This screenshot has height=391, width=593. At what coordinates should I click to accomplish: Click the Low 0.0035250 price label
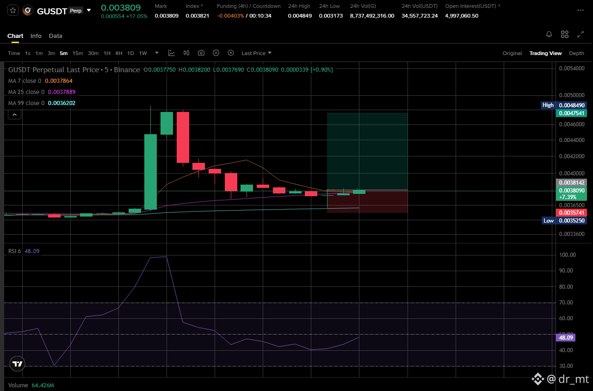(563, 221)
